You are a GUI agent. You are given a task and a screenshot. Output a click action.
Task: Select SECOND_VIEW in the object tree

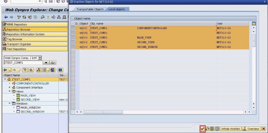coord(30,100)
